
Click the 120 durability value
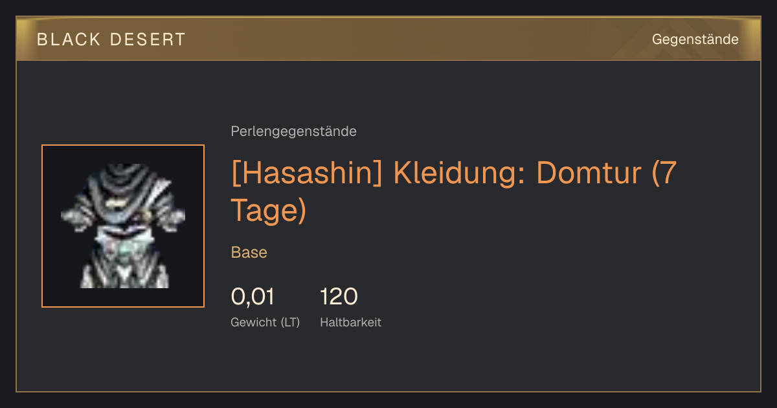pos(339,297)
